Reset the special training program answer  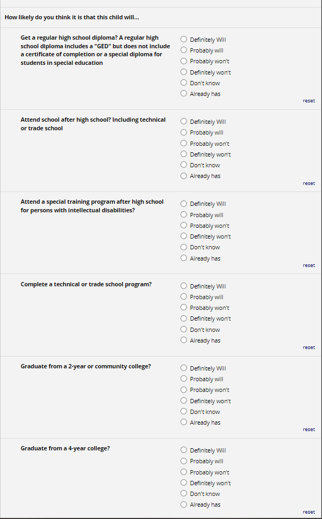[x=309, y=265]
